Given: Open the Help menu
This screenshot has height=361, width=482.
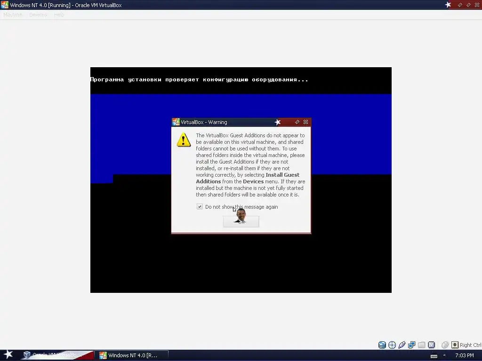Looking at the screenshot, I should 59,15.
